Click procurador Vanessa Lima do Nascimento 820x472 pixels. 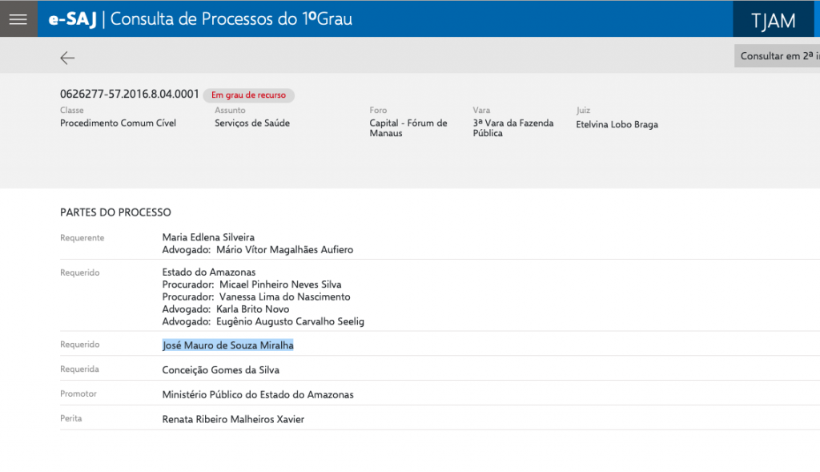pos(284,297)
